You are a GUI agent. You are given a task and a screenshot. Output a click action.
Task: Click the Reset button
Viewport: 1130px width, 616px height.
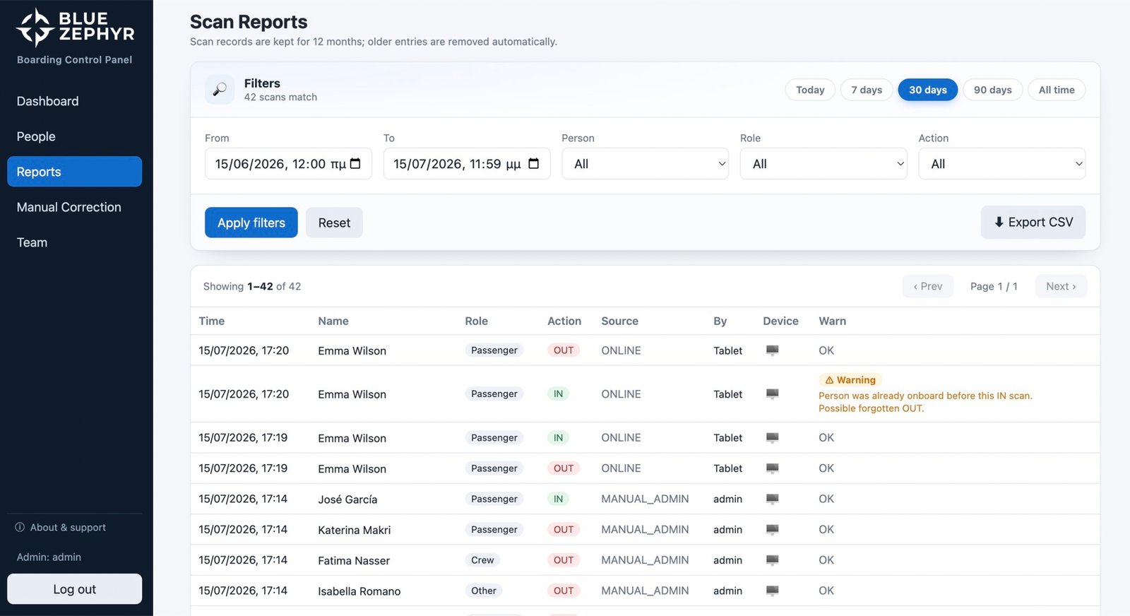(334, 223)
